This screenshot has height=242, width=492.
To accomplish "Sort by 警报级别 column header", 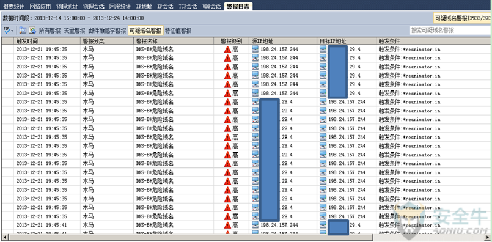I will 232,41.
